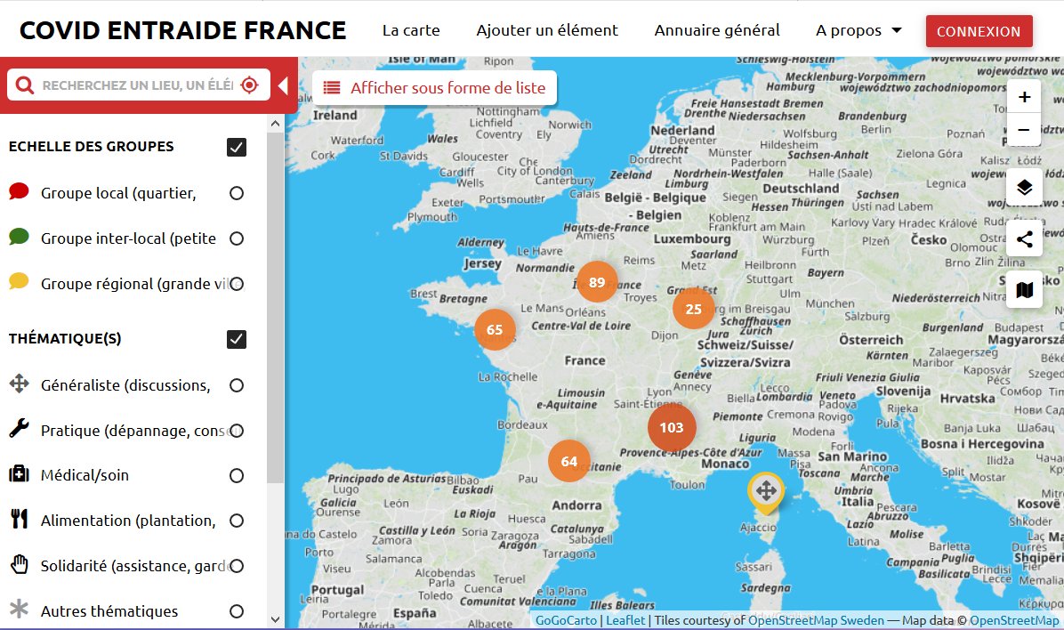Open the GoGoCarto attribution link
This screenshot has height=630, width=1064.
pyautogui.click(x=566, y=620)
